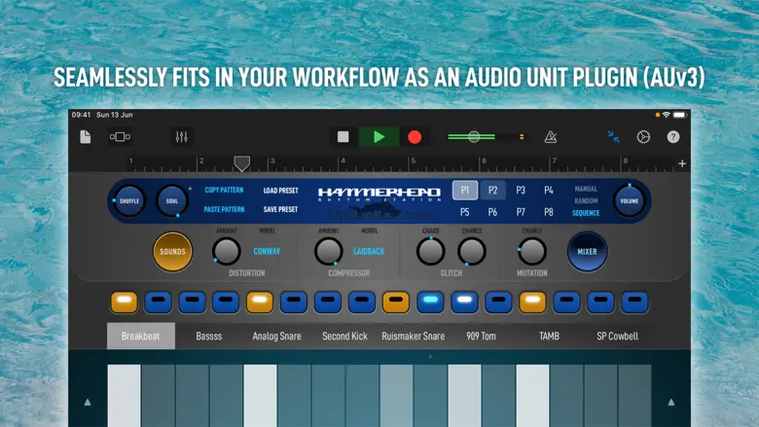The width and height of the screenshot is (759, 427).
Task: Click the VOLUME knob
Action: 630,200
